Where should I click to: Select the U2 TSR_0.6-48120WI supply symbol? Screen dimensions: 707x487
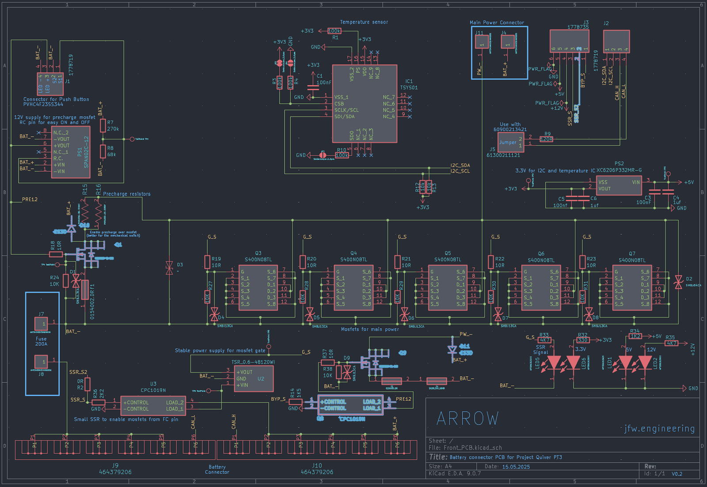[254, 379]
